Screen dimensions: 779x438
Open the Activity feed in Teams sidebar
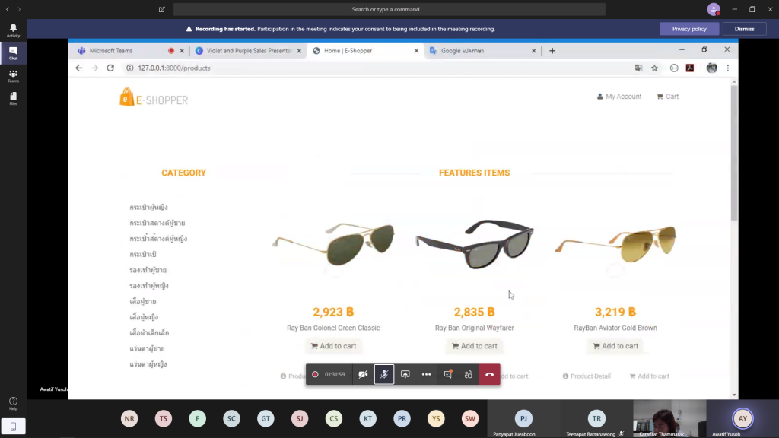(13, 30)
